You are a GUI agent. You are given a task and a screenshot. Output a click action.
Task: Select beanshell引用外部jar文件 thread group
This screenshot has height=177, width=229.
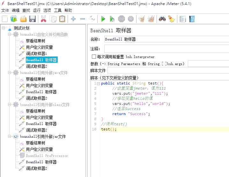[x=43, y=136]
